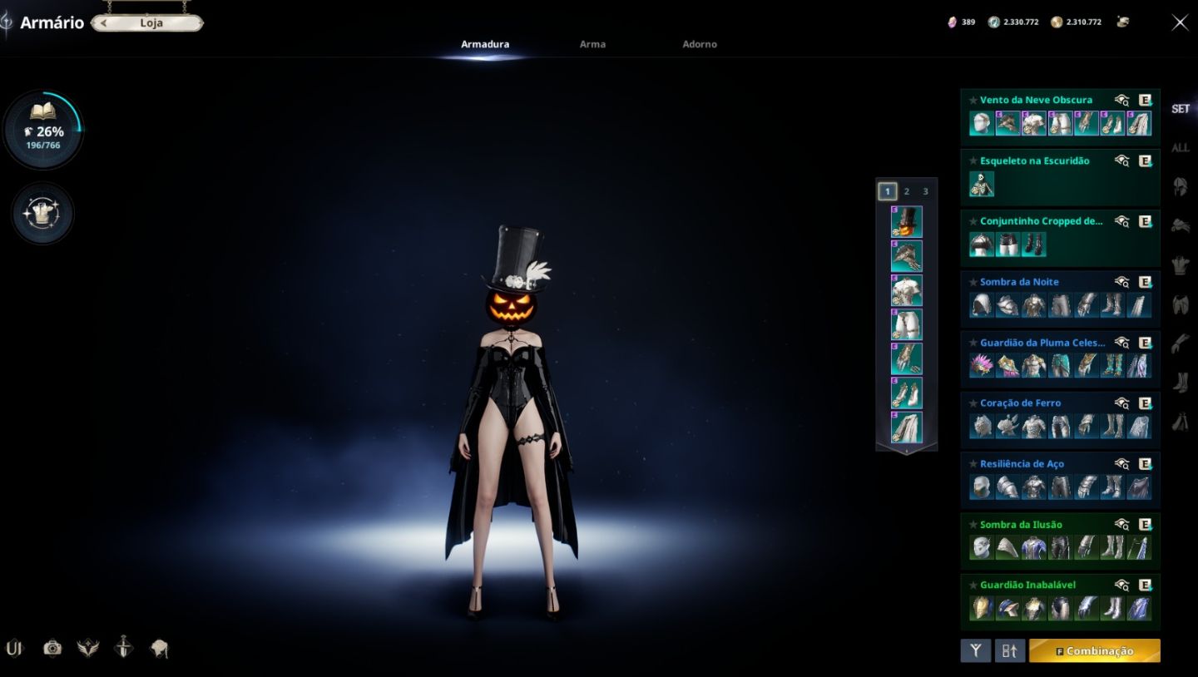Filter wardrobe by shoulder armor category
The width and height of the screenshot is (1198, 677).
(1180, 225)
